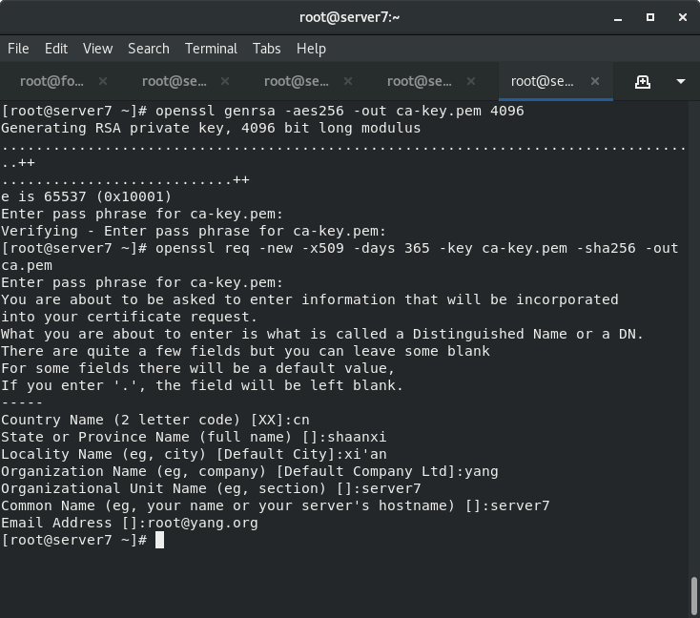Minimize the terminal window
Viewport: 700px width, 618px height.
(618, 18)
